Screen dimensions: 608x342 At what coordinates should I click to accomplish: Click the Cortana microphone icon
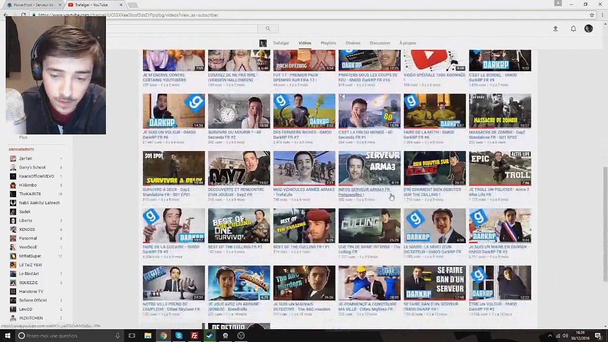point(118,336)
